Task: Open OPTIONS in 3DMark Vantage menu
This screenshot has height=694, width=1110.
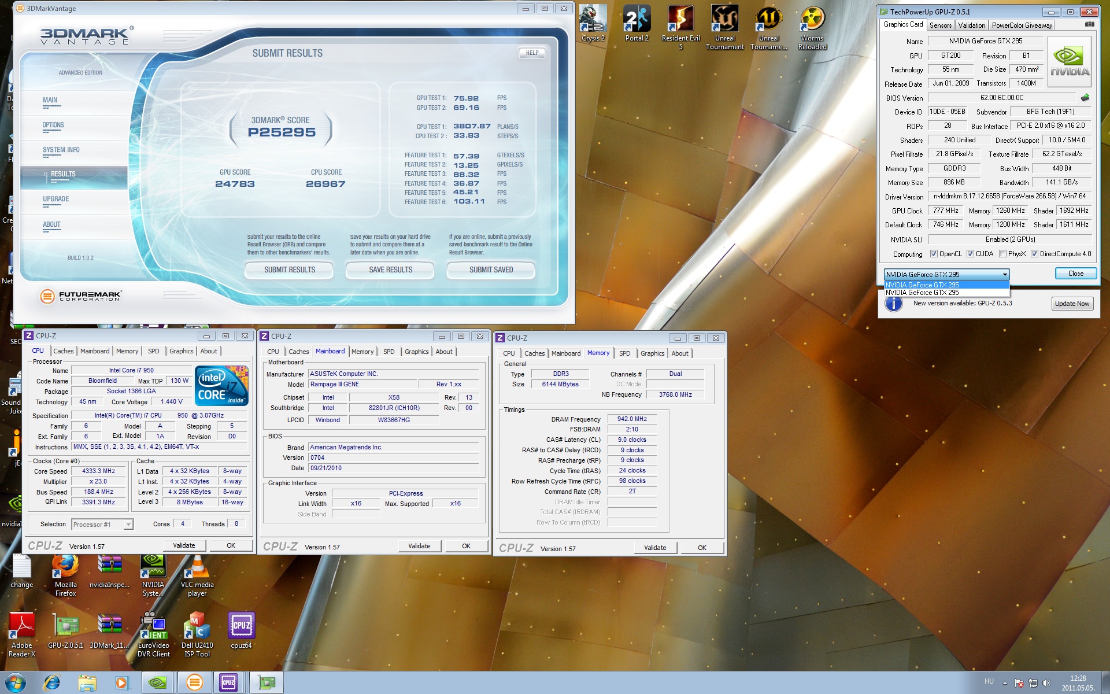Action: (53, 125)
